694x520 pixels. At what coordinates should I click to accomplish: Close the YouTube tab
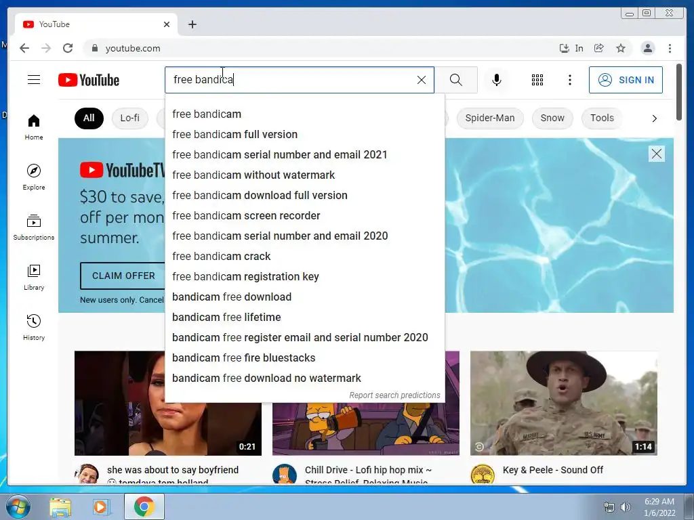coord(167,24)
